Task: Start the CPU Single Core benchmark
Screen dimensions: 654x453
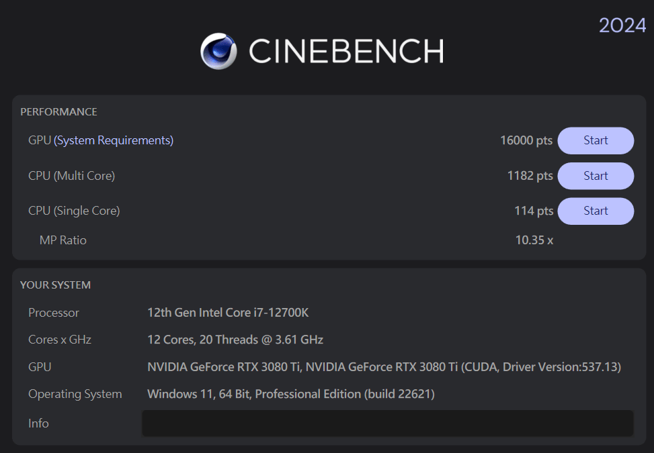Action: [595, 210]
